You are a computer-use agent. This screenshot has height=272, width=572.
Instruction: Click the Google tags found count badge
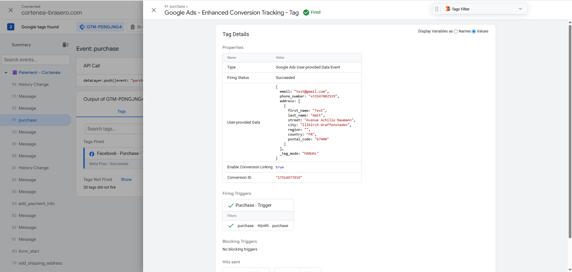(11, 27)
